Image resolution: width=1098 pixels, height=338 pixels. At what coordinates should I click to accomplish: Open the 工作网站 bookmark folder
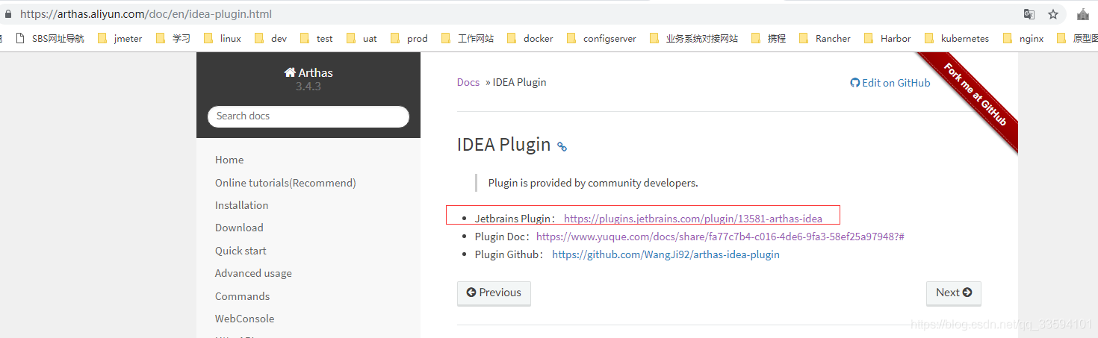click(468, 38)
